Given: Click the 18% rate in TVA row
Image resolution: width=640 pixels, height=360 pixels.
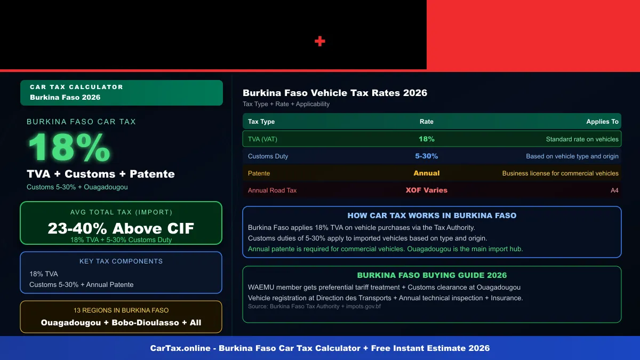Looking at the screenshot, I should coord(427,139).
